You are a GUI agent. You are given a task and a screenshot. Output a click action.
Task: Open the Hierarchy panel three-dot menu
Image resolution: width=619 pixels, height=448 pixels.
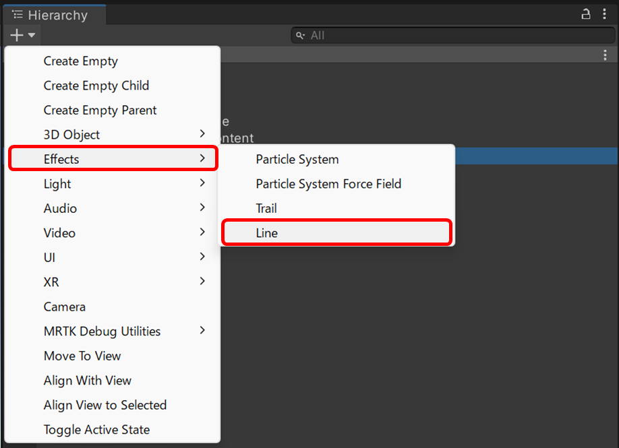coord(605,13)
